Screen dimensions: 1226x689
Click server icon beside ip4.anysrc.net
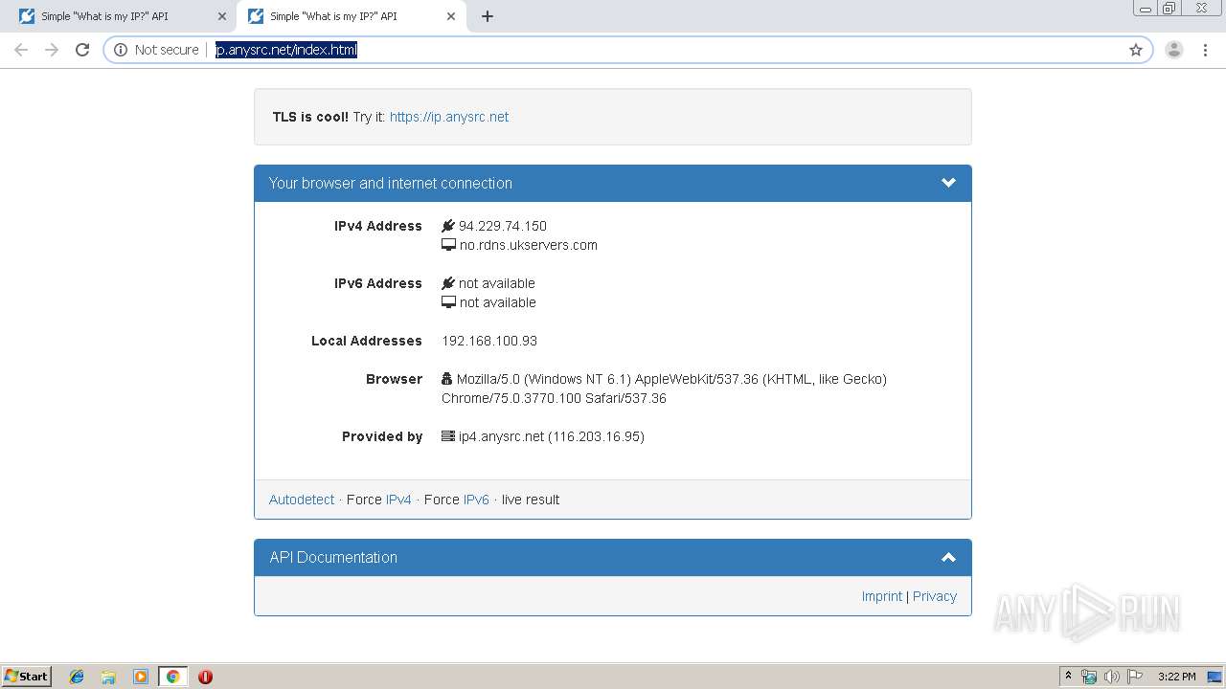point(448,436)
